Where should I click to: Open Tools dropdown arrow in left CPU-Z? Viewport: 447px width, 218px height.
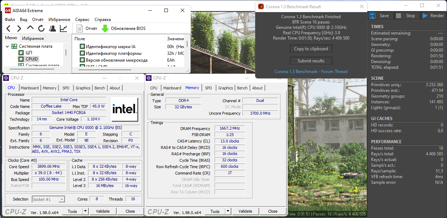point(85,211)
